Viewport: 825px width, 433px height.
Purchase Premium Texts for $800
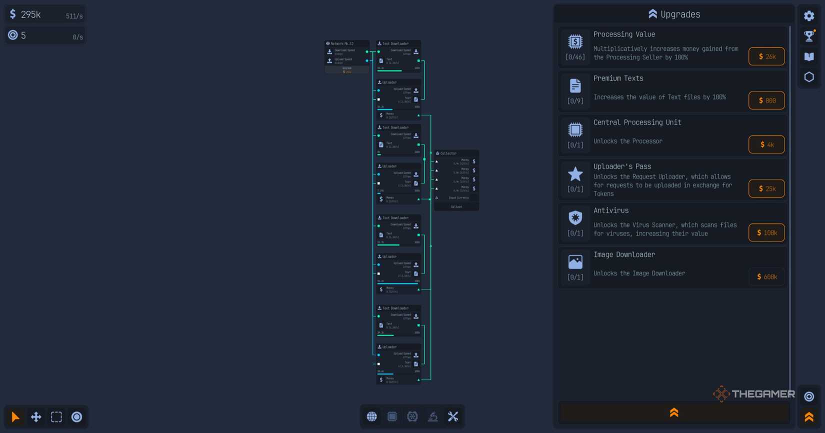pos(766,100)
